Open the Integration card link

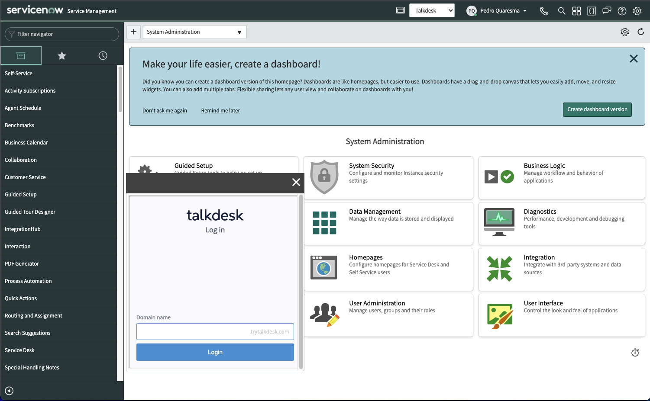coord(539,257)
